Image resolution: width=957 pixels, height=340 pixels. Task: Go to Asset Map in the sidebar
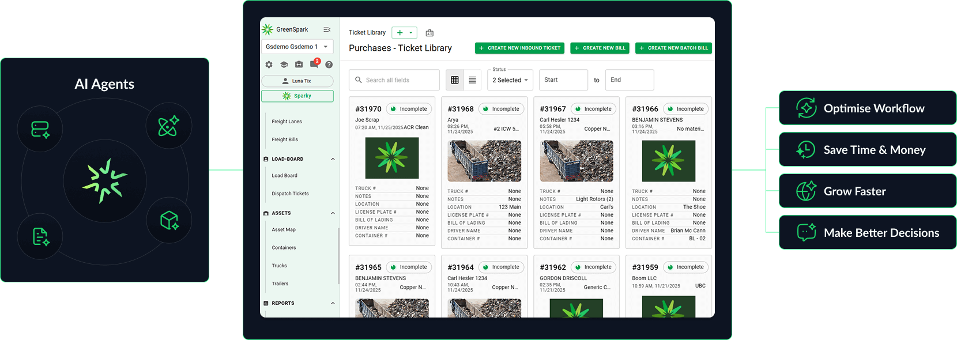pos(284,229)
